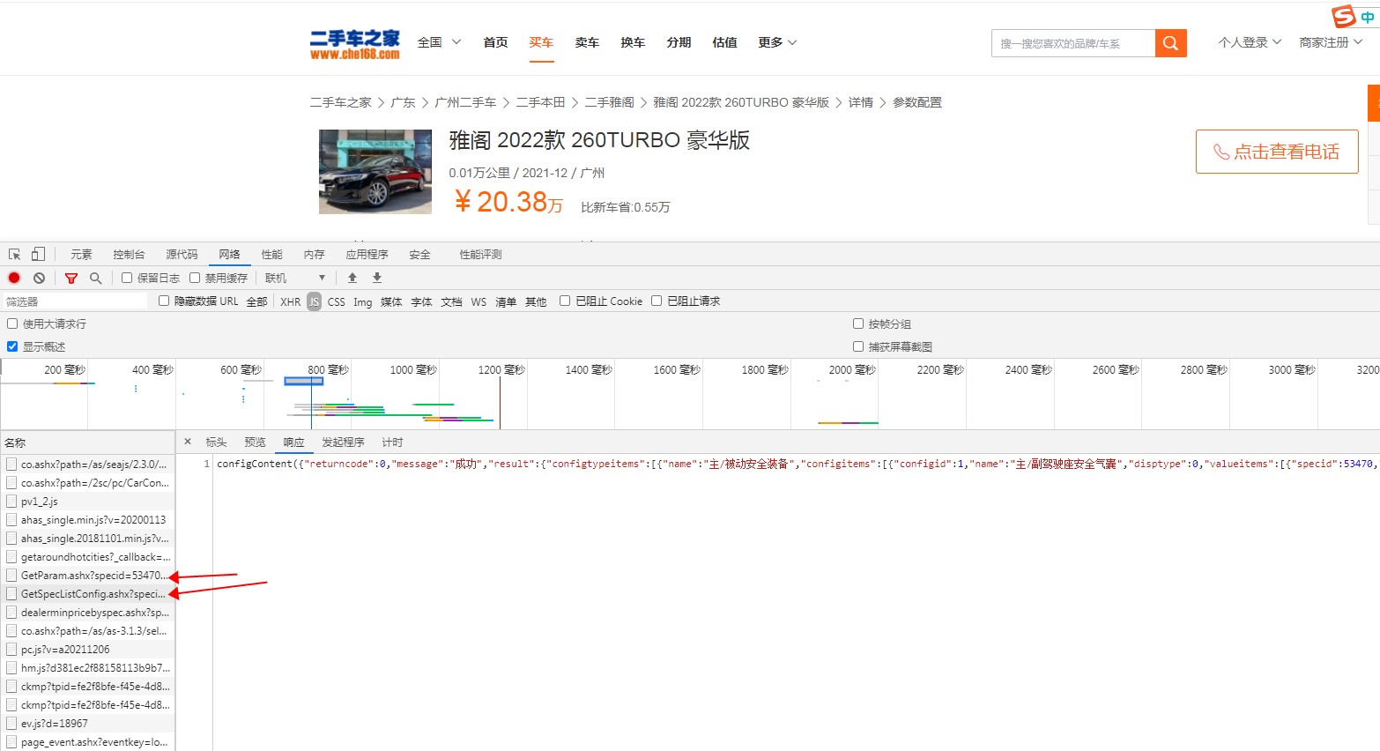1380x751 pixels.
Task: Check the 保留日志 checkbox
Action: [x=127, y=277]
